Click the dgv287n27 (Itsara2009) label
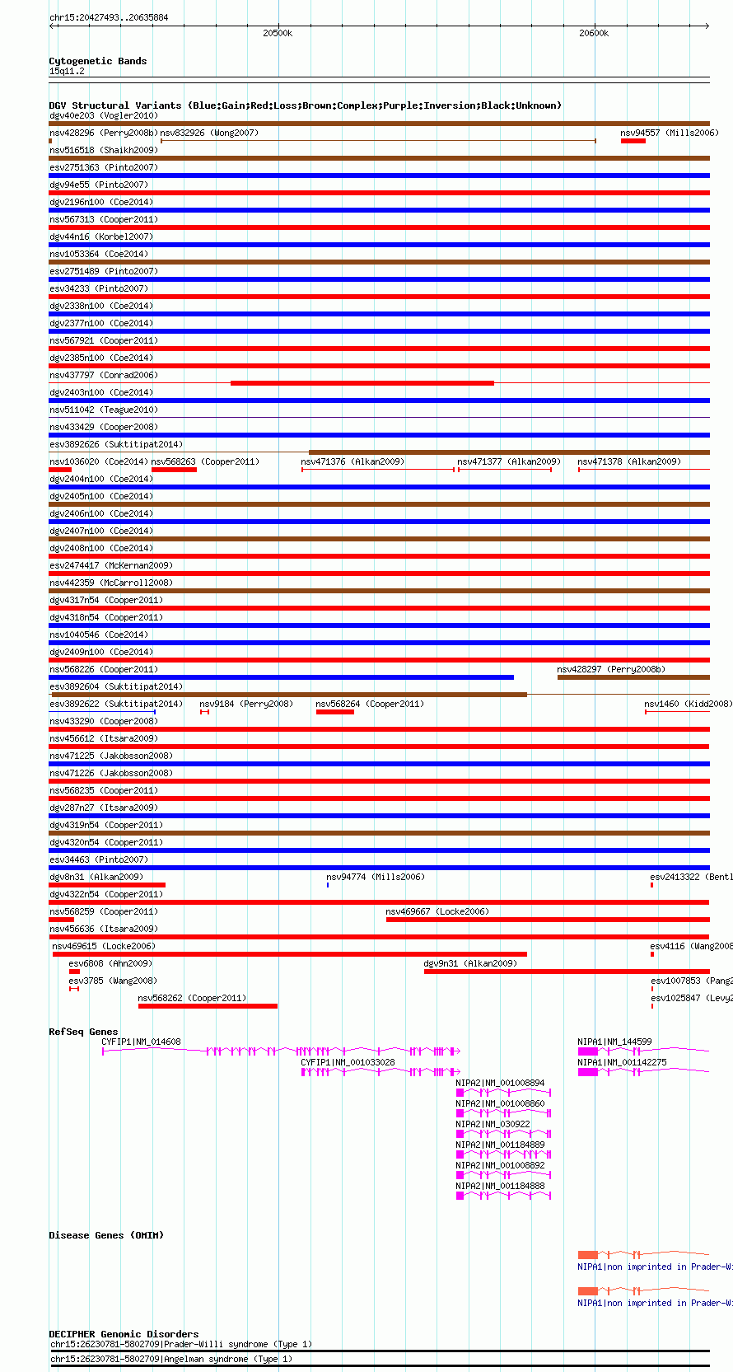This screenshot has width=733, height=1372. pos(103,808)
